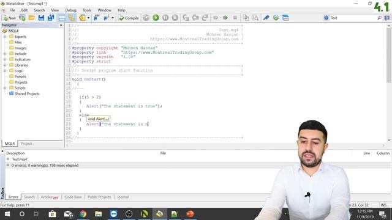Viewport: 392px width, 220px height.
Task: Click the Windows Start button
Action: (x=7, y=214)
